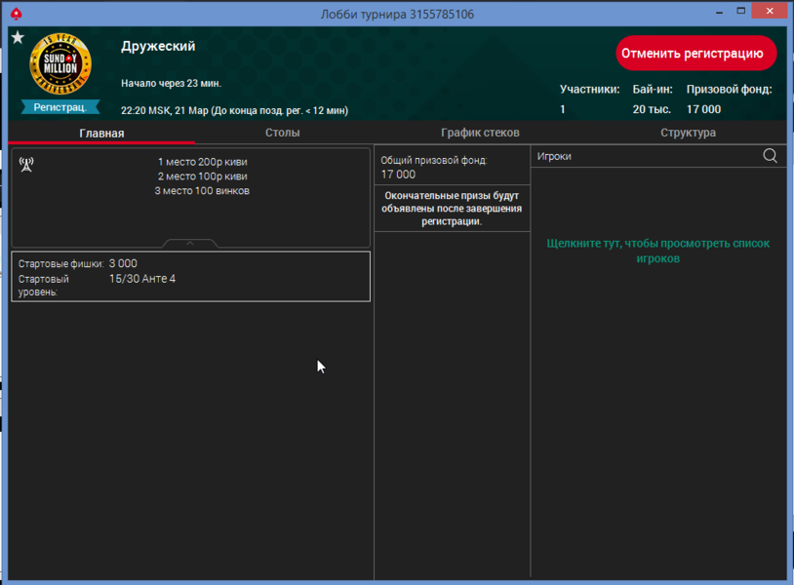Open the График стеков tab

tap(480, 133)
